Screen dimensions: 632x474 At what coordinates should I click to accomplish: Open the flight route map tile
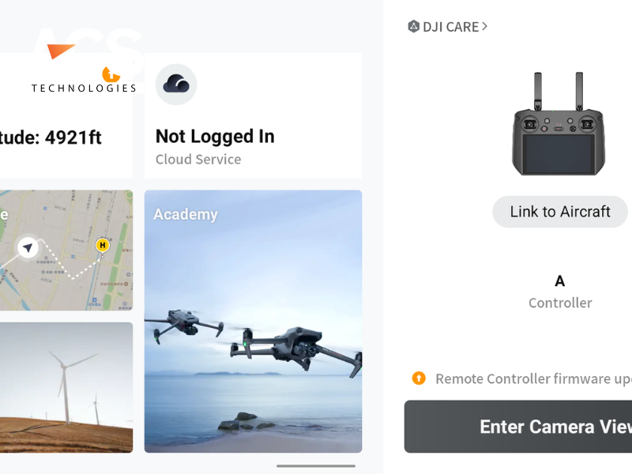[66, 250]
